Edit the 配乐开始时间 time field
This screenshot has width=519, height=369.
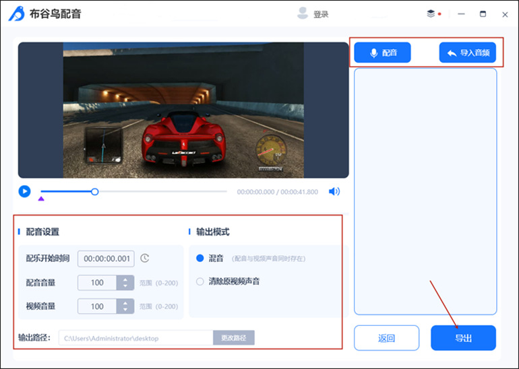(106, 259)
